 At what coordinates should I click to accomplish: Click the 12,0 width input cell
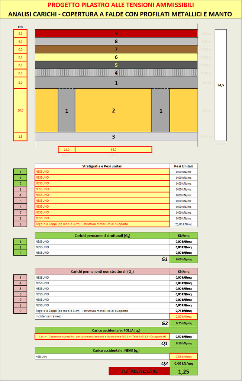tap(67, 150)
